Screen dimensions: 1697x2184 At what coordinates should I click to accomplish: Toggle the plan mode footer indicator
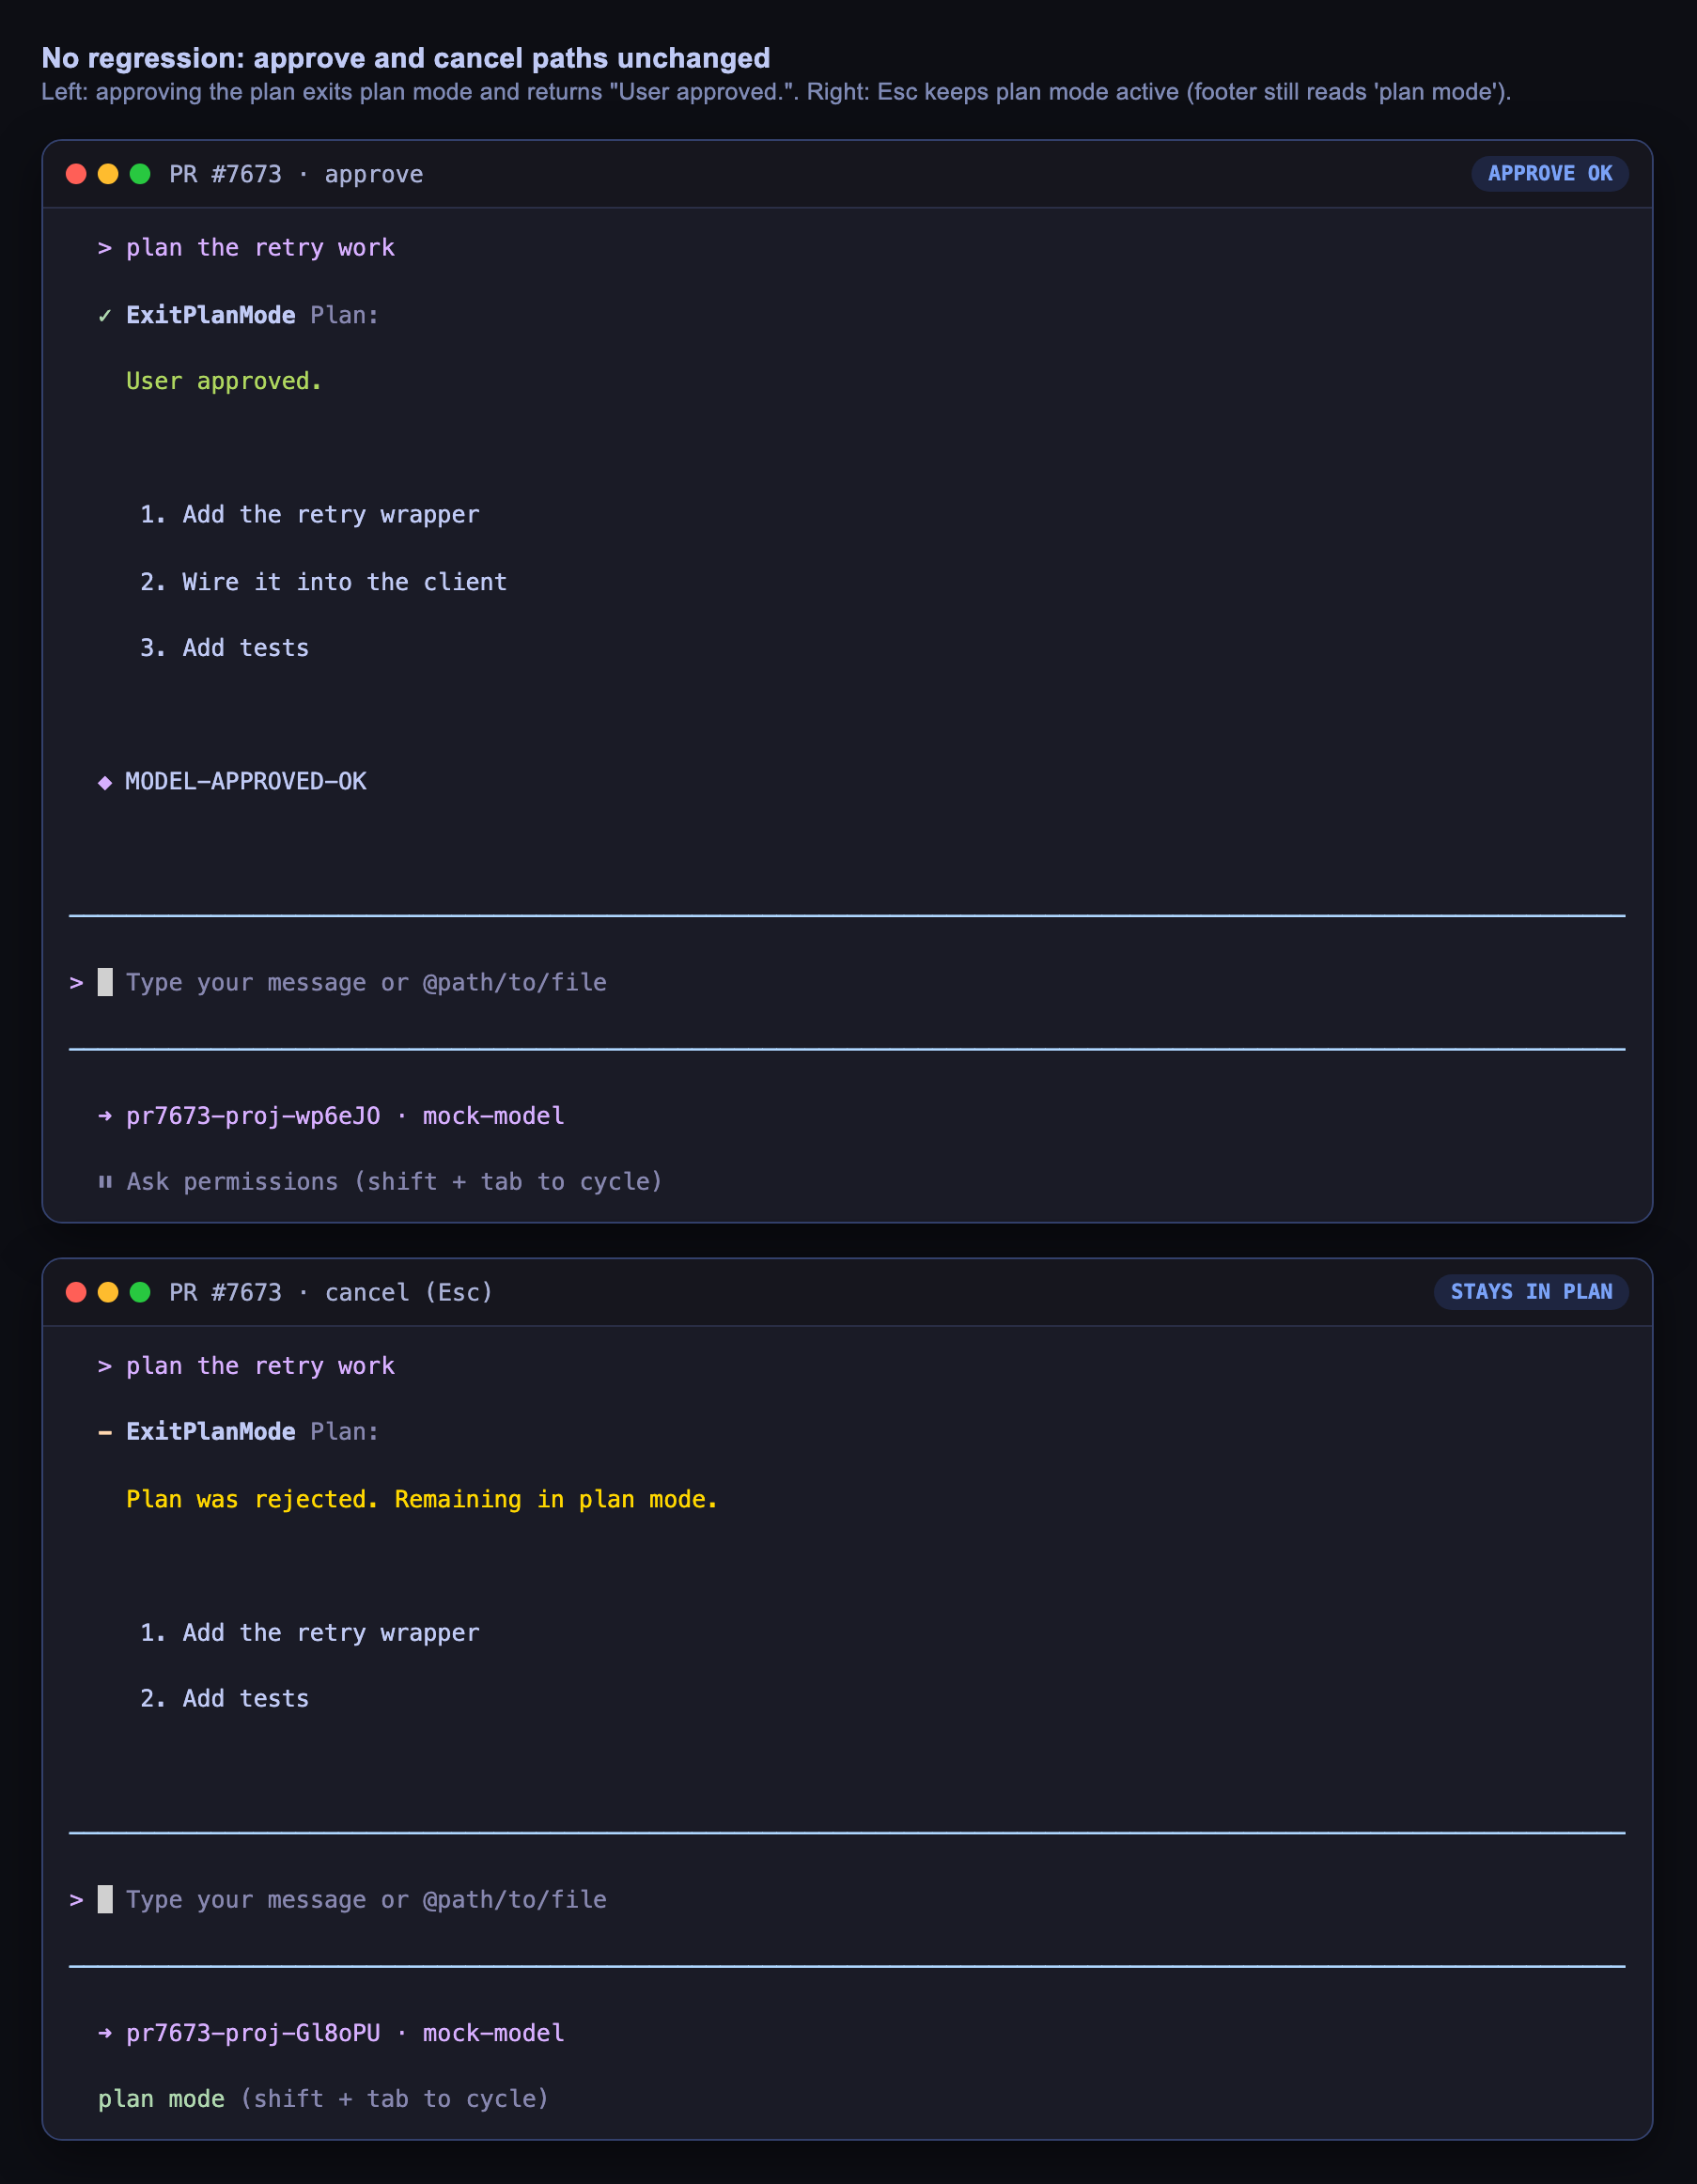click(323, 2099)
